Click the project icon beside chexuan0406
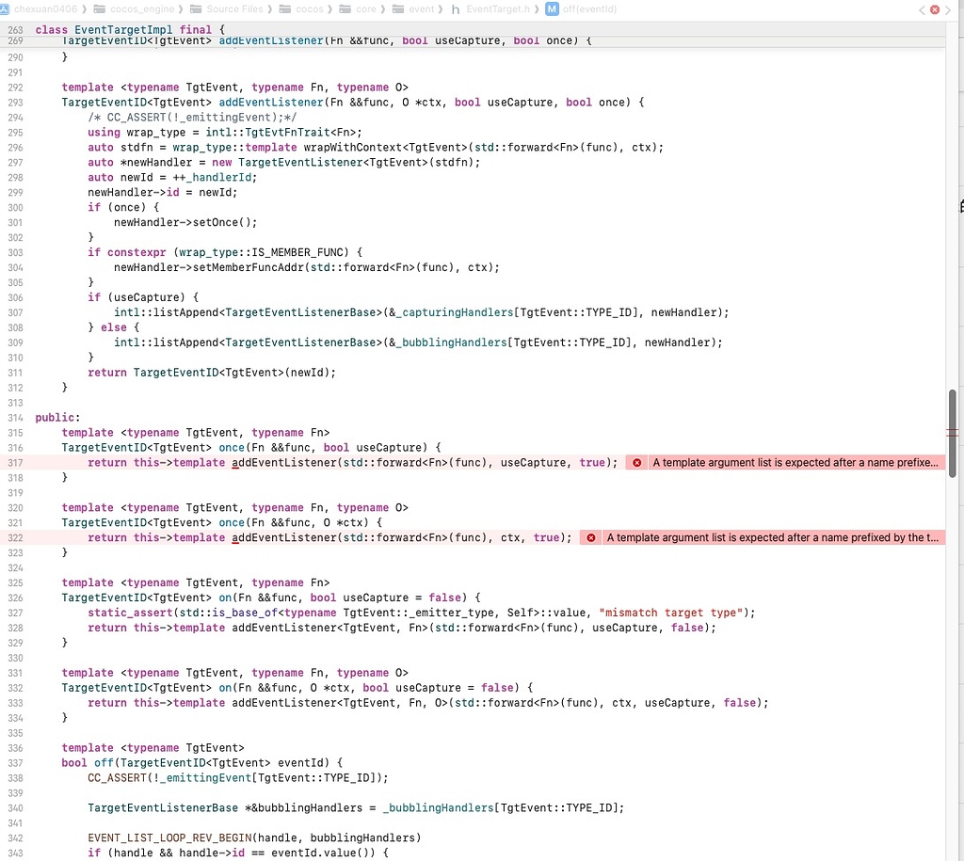This screenshot has height=861, width=964. [7, 9]
